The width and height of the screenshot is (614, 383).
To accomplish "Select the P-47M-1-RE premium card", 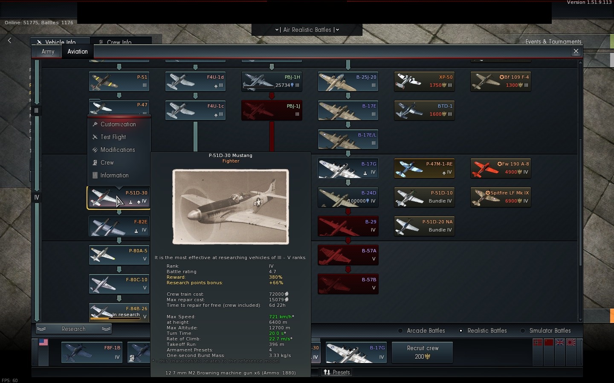I will pos(424,168).
